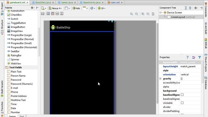Toggle the clickable checkbox
This screenshot has width=208, height=117.
[182, 103]
